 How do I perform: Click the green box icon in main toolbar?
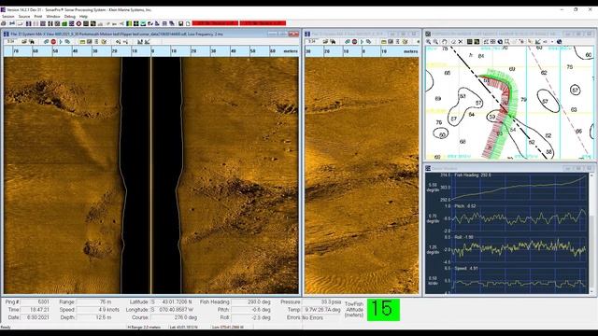(64, 23)
